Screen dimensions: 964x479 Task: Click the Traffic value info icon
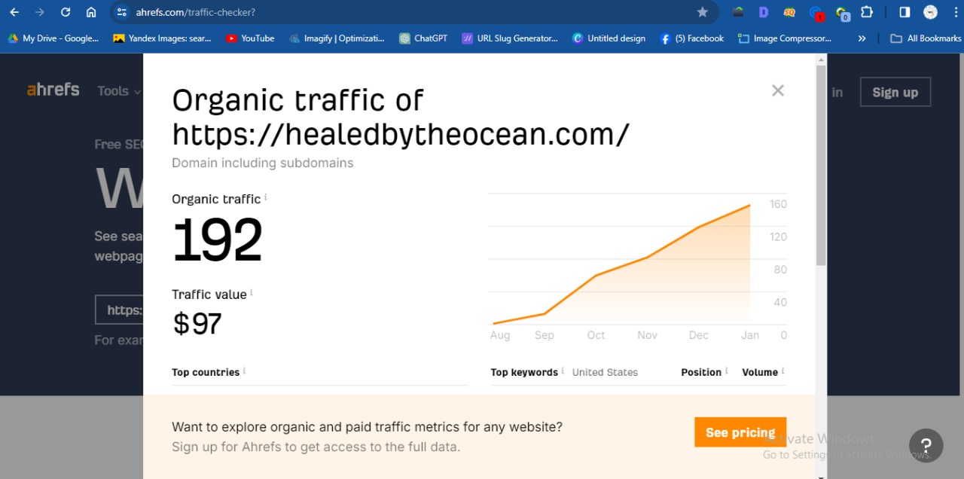tap(252, 293)
